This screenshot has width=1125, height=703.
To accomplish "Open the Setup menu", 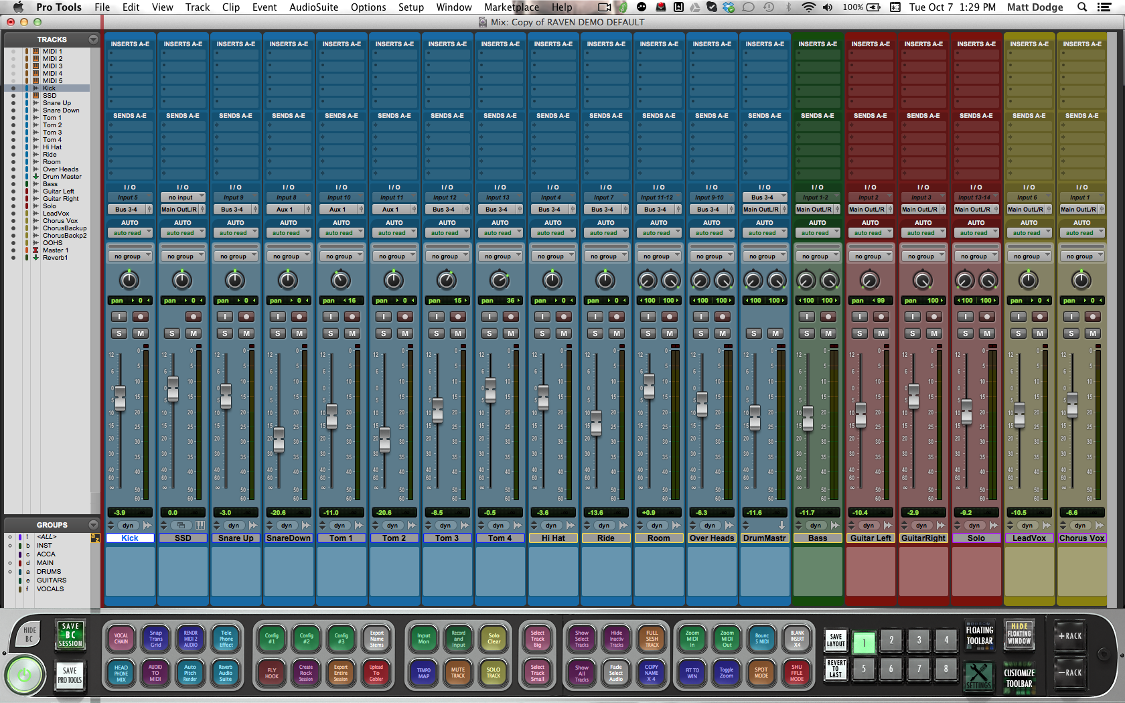I will click(x=411, y=7).
